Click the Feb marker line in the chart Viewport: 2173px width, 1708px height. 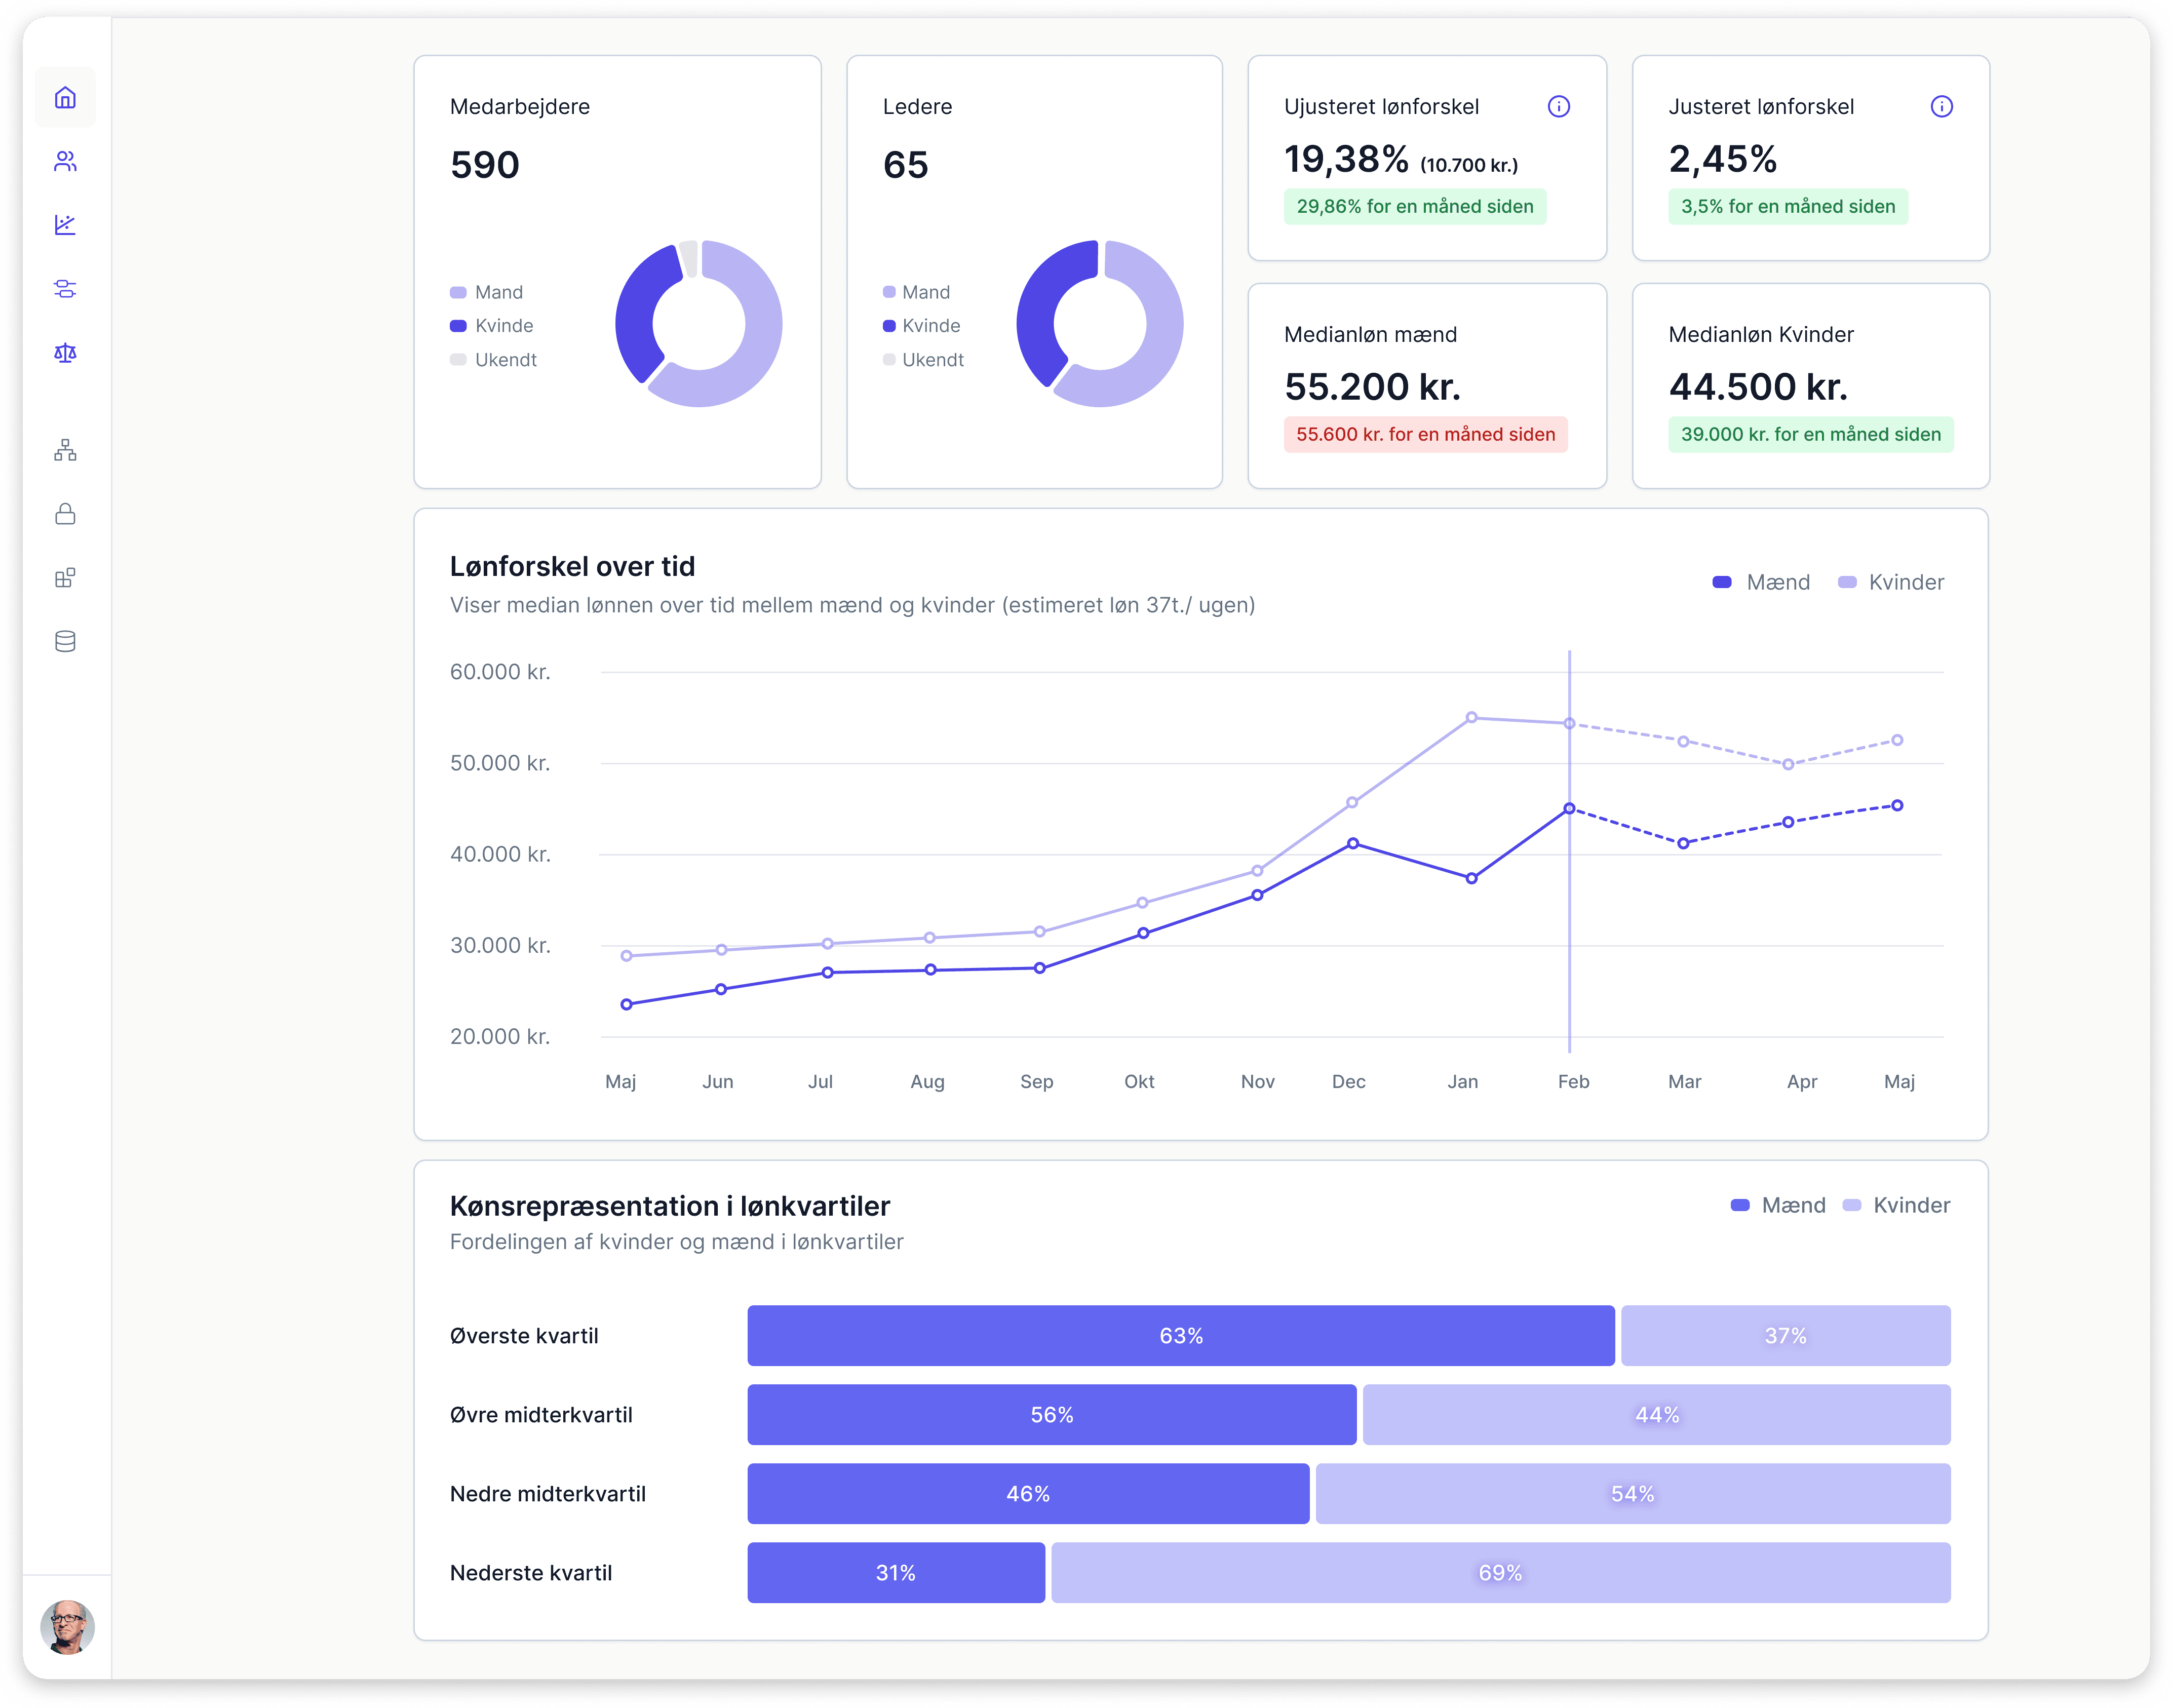point(1570,850)
